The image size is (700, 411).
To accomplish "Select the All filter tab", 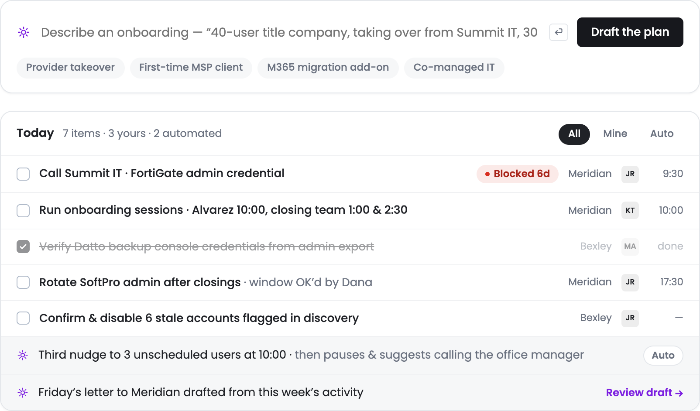I will point(574,134).
